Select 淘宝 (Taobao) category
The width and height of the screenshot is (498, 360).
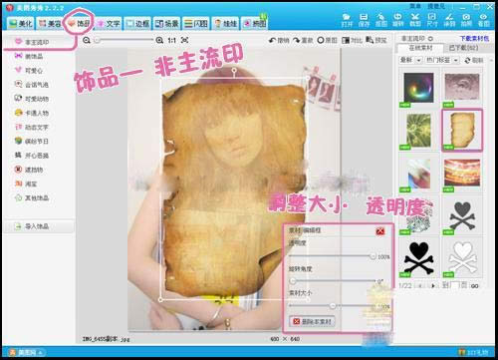(x=26, y=183)
